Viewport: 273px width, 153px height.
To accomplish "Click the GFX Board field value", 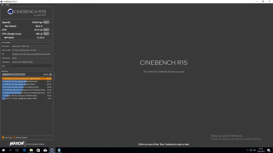I will point(31,62).
